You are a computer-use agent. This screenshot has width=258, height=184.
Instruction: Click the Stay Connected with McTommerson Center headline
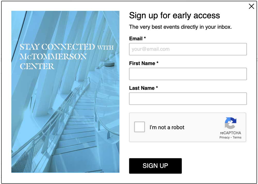[x=67, y=57]
